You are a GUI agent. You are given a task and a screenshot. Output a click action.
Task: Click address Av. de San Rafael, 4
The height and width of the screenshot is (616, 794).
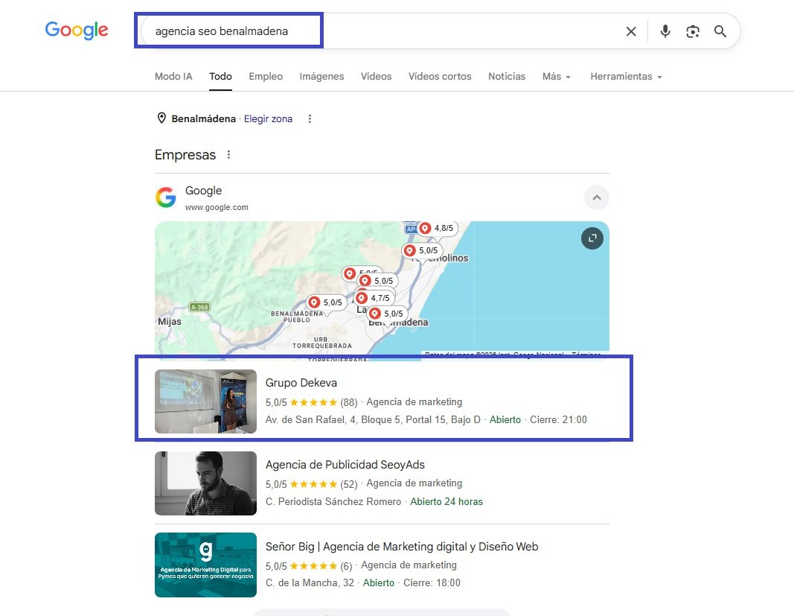pos(373,420)
